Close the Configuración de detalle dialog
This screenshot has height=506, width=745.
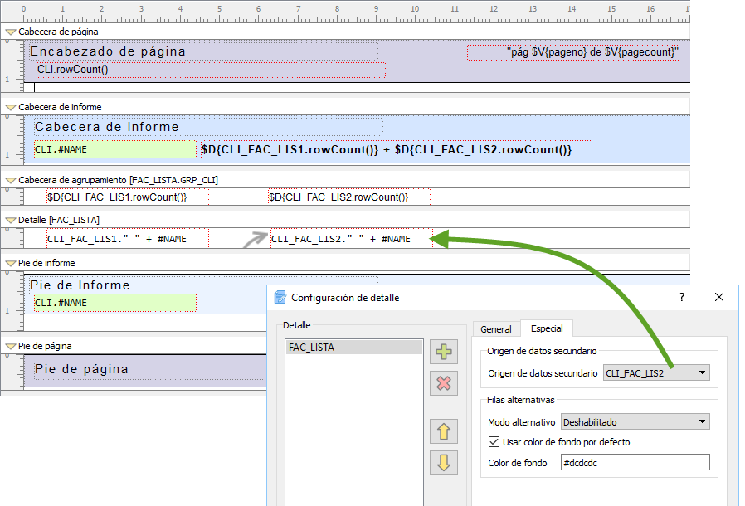click(719, 297)
